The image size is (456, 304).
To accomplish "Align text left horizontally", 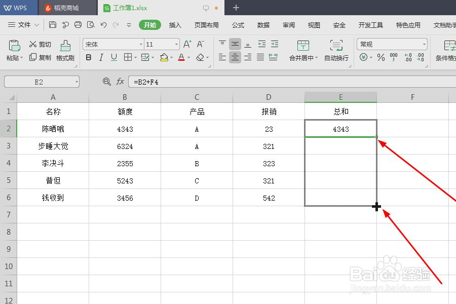I will 222,57.
